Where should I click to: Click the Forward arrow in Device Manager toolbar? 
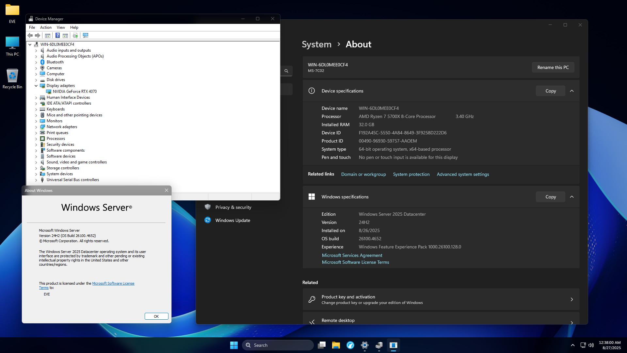38,35
